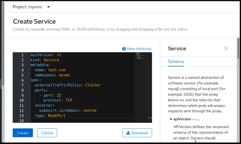Click the testvm selector value

90,111
